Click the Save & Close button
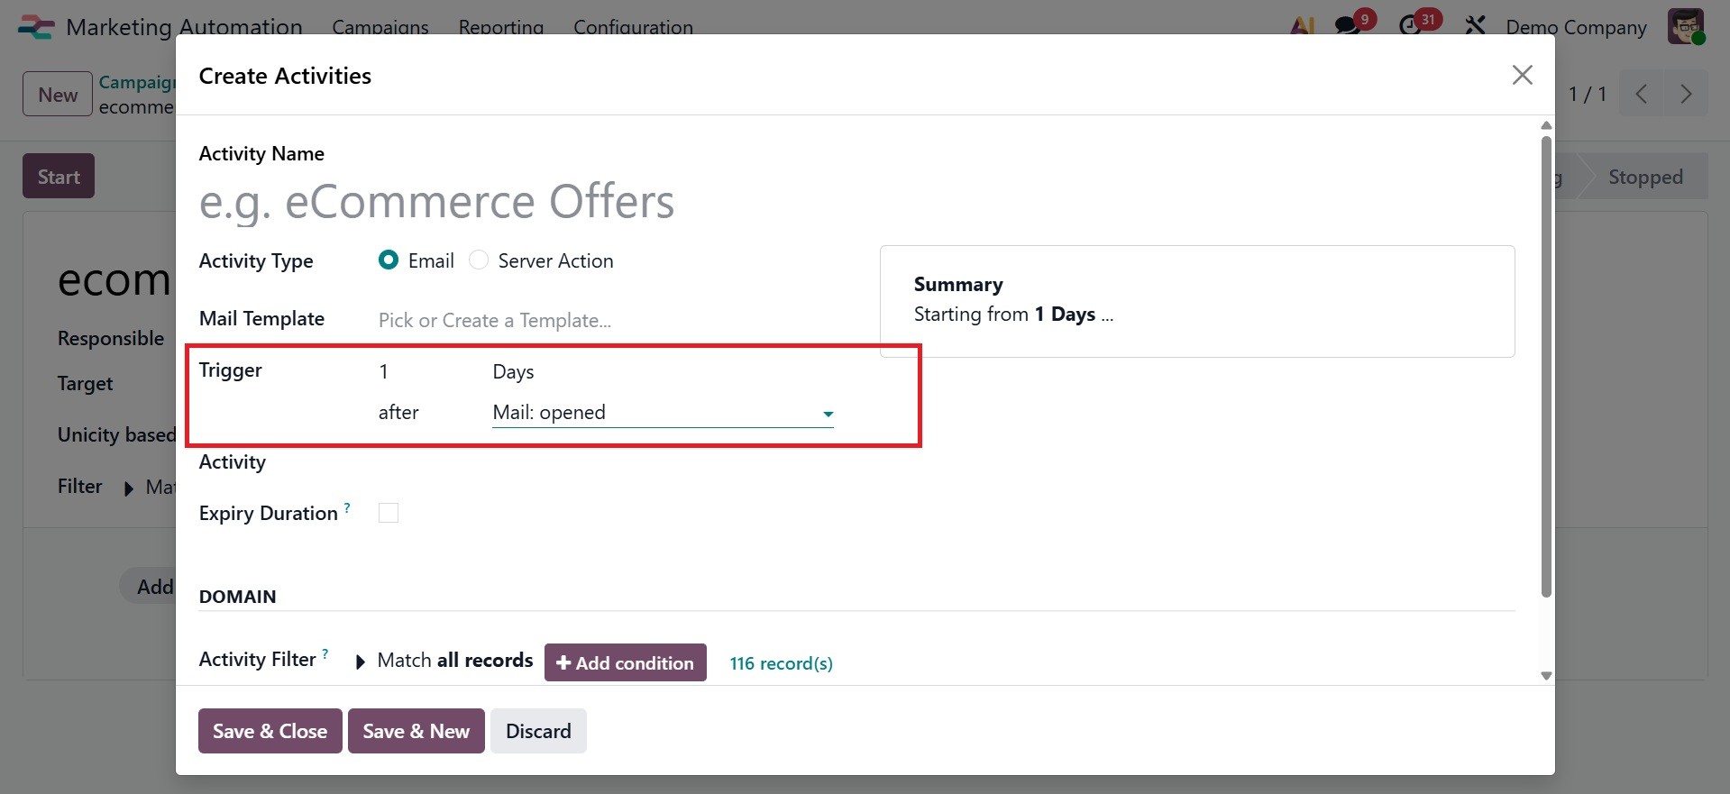Screen dimensions: 1730x794 pos(270,731)
